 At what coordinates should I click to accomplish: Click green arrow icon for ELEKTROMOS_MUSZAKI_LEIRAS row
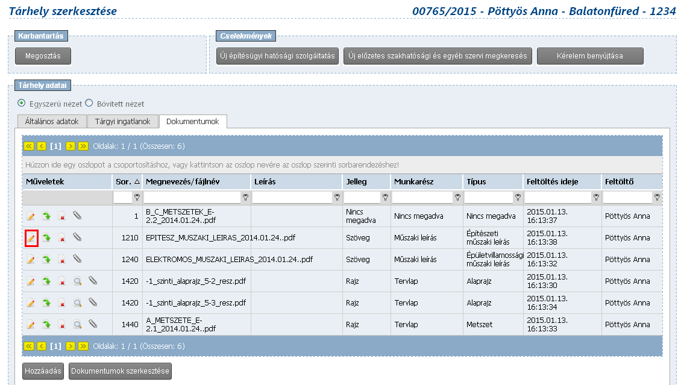coord(46,259)
